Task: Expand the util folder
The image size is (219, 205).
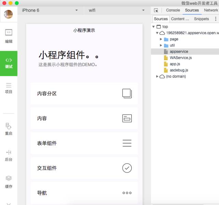Action: (161, 45)
